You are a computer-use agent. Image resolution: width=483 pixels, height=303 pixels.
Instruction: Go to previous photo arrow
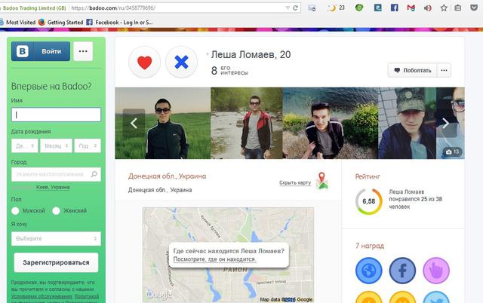click(x=134, y=123)
